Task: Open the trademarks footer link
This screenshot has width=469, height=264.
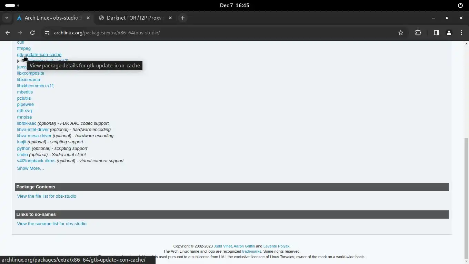Action: pyautogui.click(x=252, y=251)
